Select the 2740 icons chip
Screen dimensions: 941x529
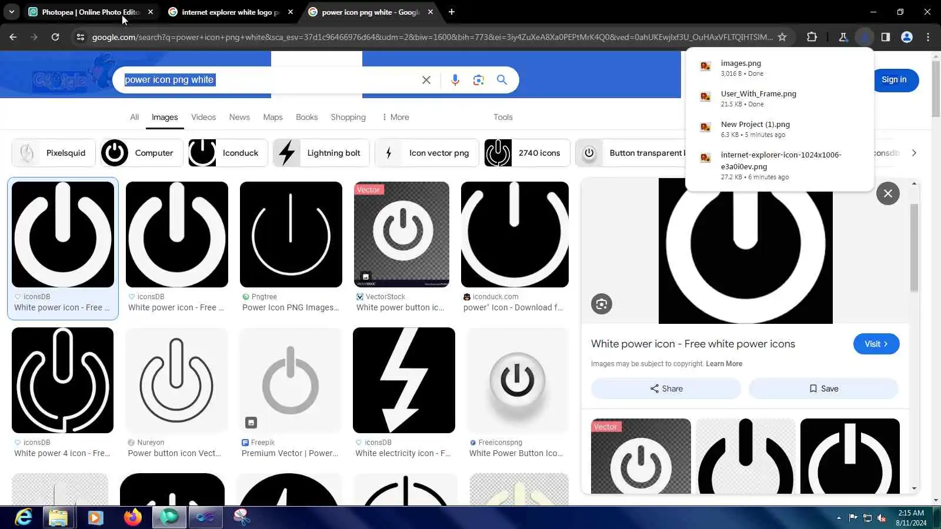tap(527, 153)
